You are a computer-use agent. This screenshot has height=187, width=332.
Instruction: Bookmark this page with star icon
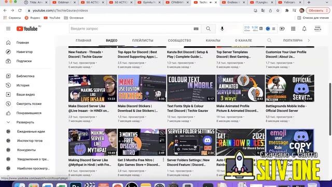(278, 10)
